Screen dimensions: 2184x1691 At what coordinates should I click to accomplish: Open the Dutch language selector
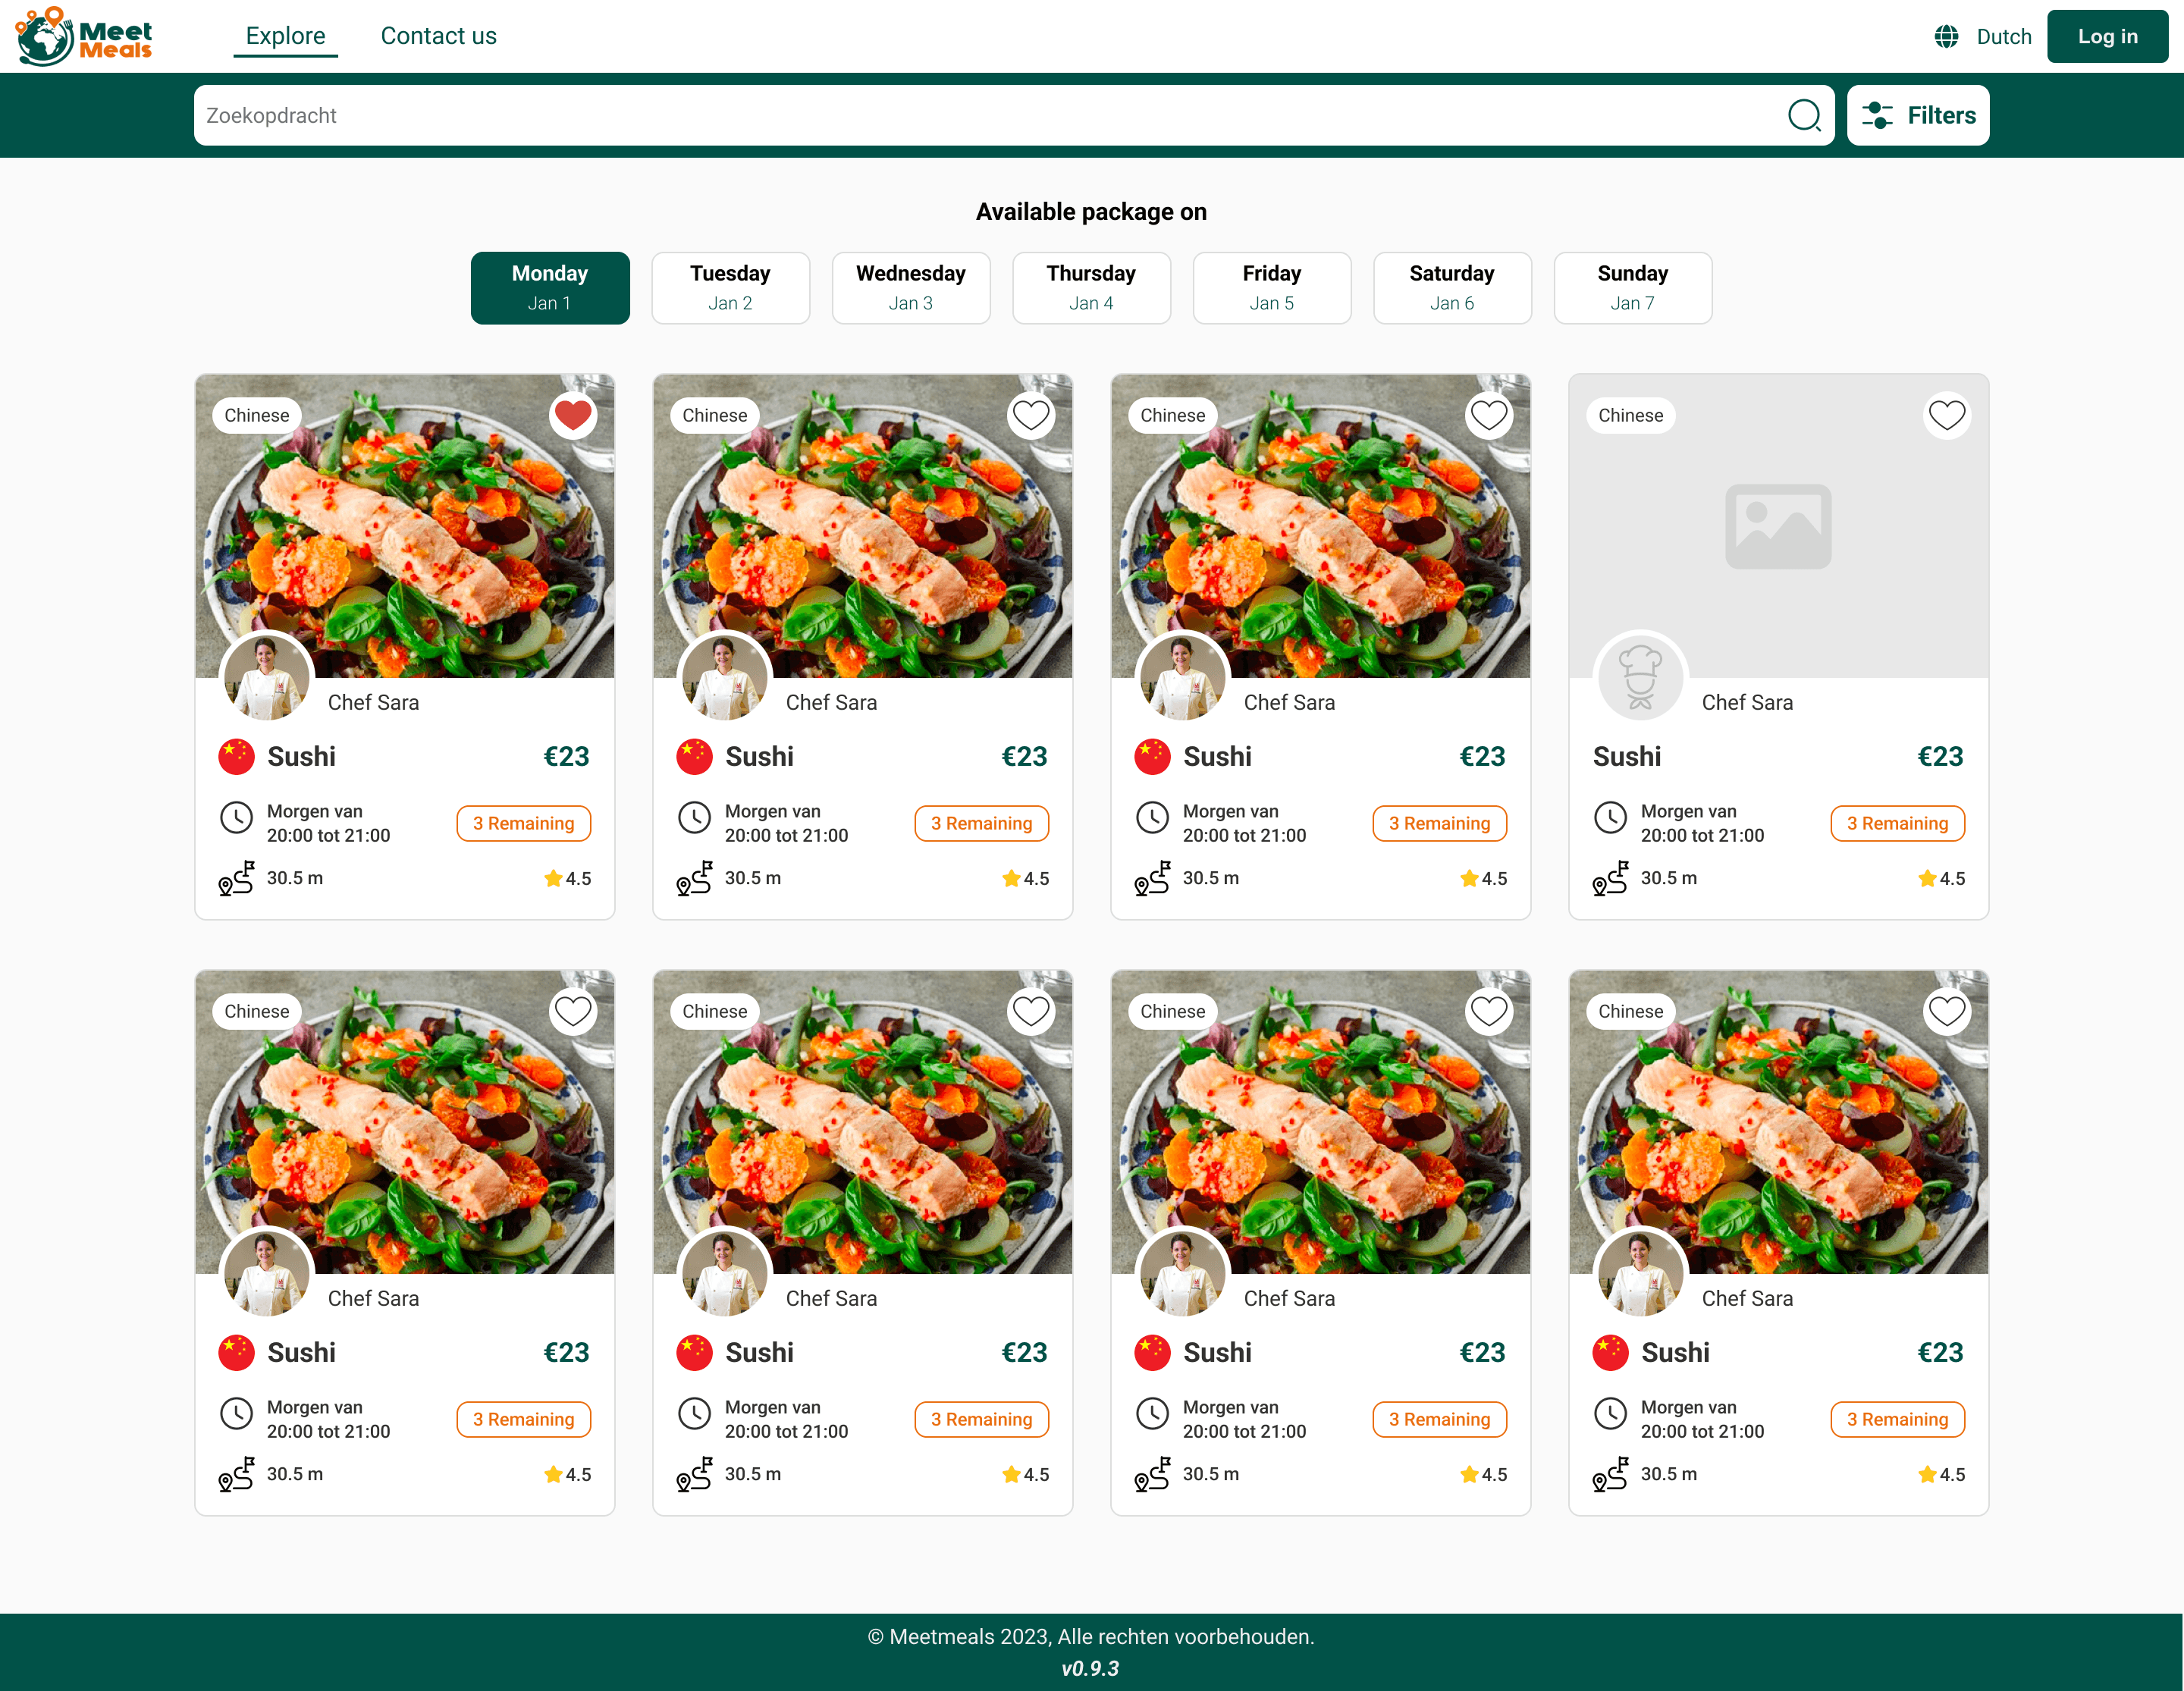pos(2003,37)
